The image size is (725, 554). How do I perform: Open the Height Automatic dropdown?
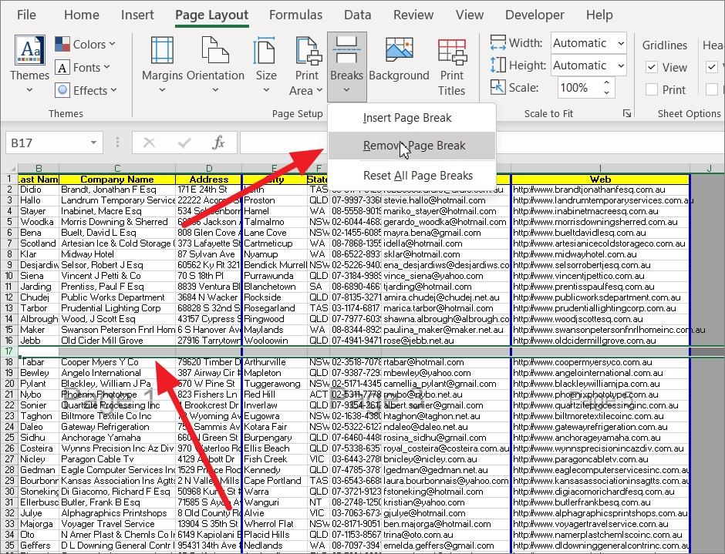tap(588, 65)
